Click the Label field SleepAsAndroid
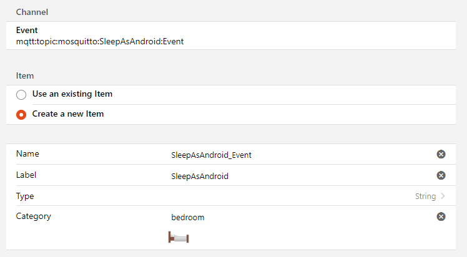This screenshot has height=257, width=467. click(x=200, y=177)
